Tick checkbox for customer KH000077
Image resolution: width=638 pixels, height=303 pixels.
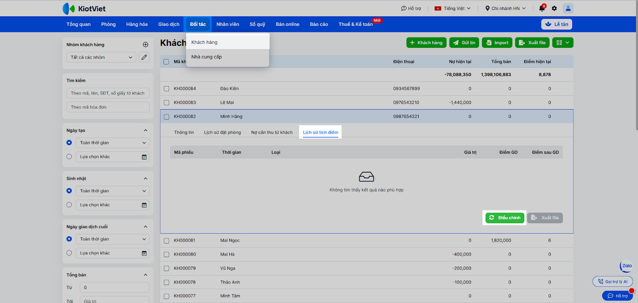(166, 296)
